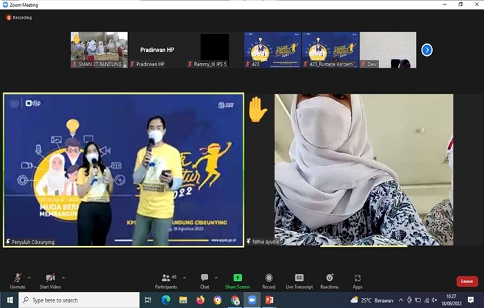Expand the arrow next to Participants
This screenshot has height=308, width=484.
pos(185,278)
